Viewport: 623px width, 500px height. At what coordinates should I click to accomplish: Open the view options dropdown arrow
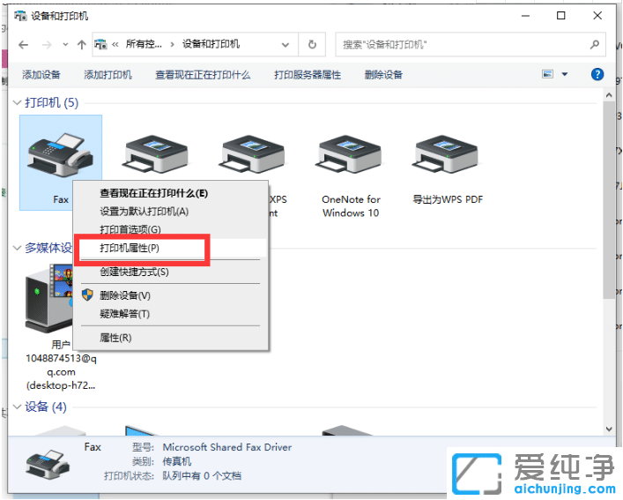tap(565, 75)
